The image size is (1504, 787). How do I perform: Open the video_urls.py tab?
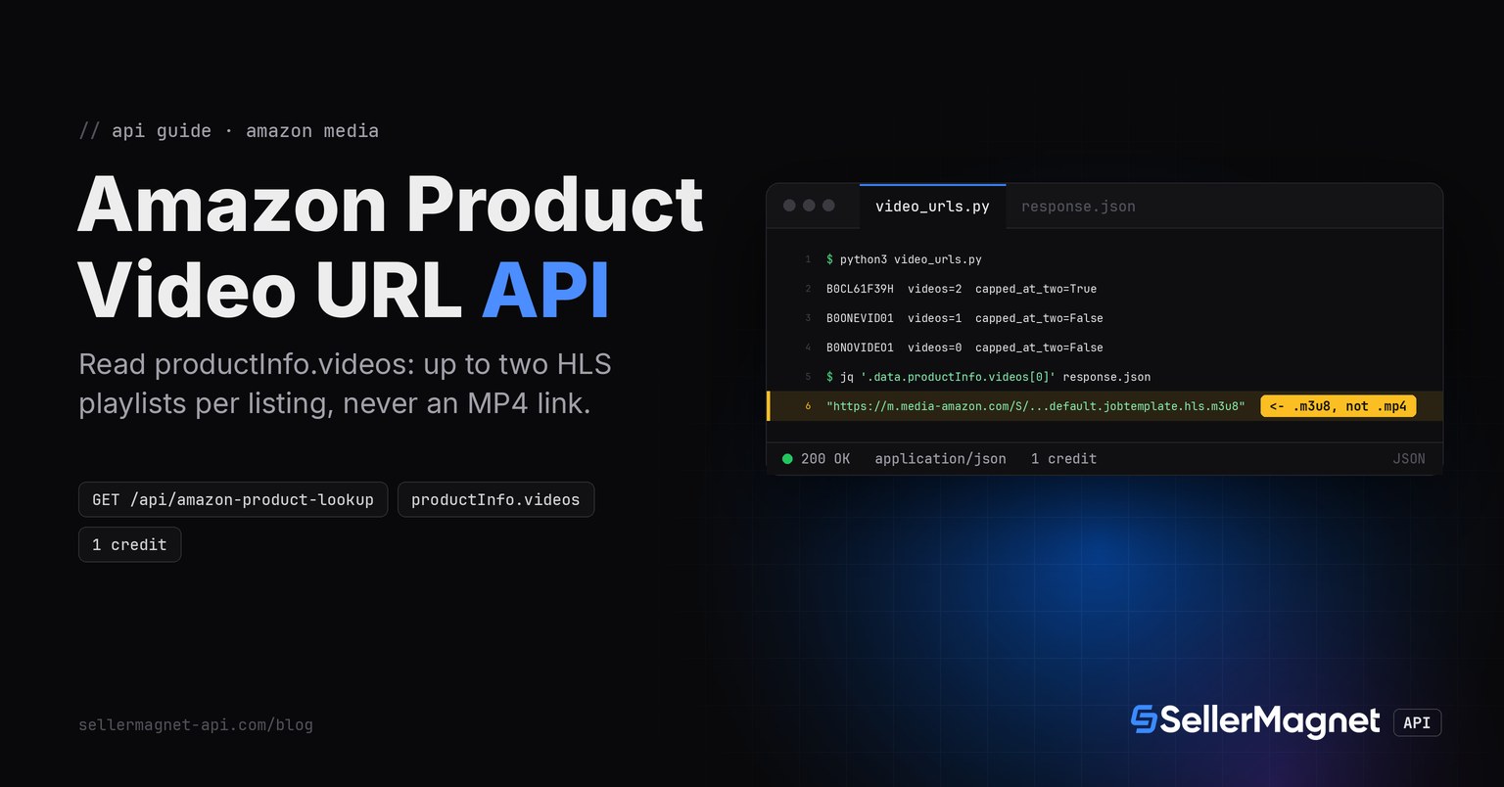pyautogui.click(x=932, y=207)
